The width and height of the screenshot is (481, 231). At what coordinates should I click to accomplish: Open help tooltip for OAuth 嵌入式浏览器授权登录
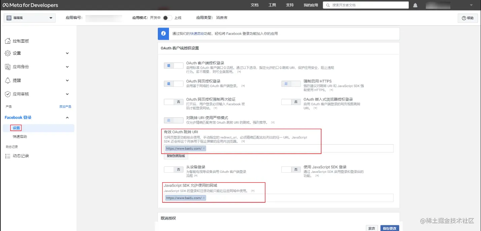[x=315, y=108]
